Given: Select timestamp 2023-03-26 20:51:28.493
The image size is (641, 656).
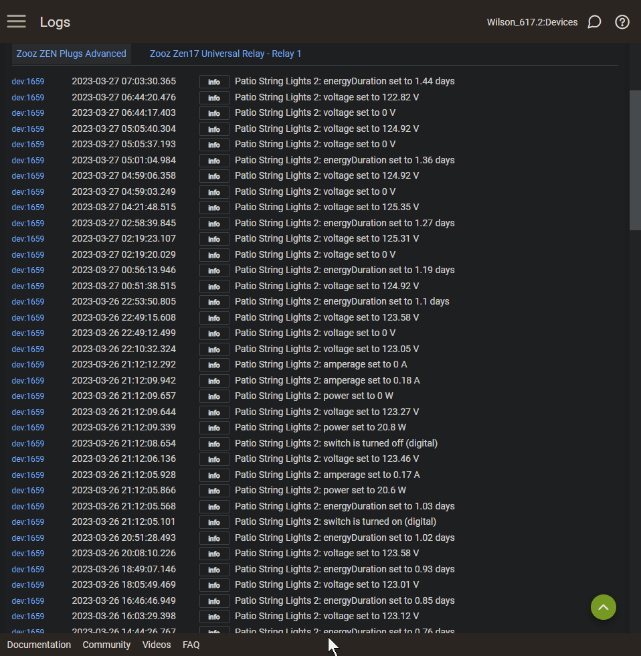Looking at the screenshot, I should [124, 538].
